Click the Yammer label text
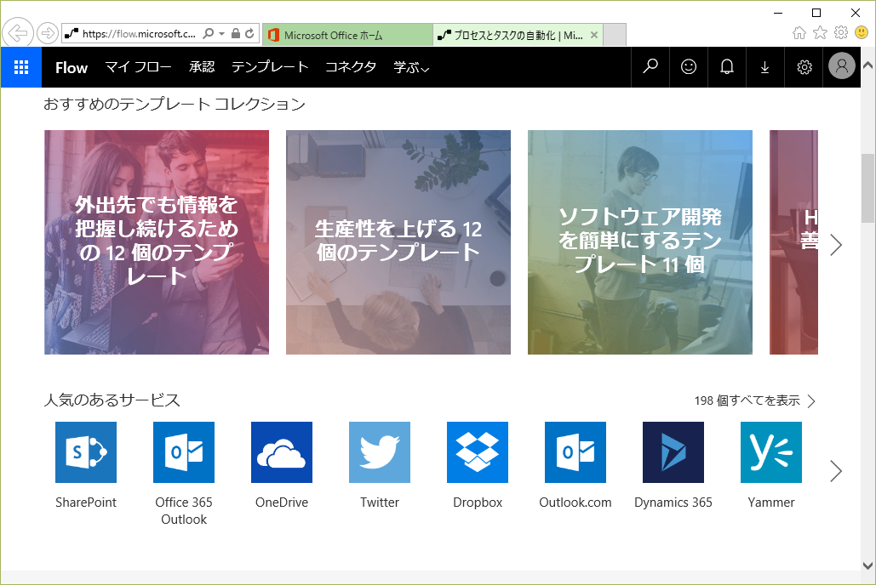The height and width of the screenshot is (585, 876). click(771, 503)
